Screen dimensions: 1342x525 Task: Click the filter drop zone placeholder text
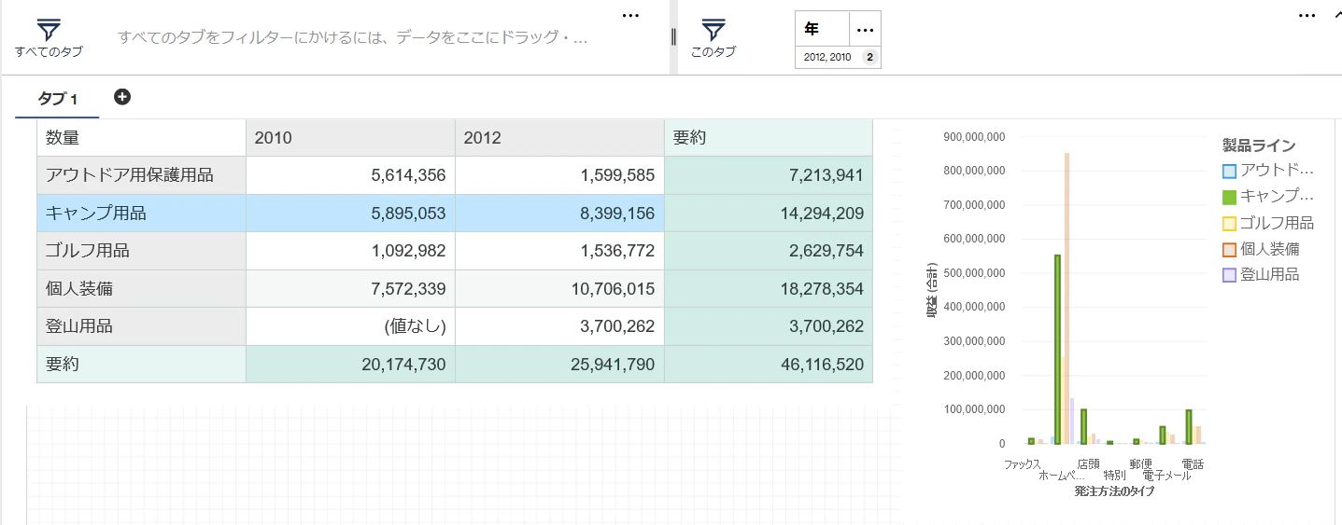tap(353, 38)
